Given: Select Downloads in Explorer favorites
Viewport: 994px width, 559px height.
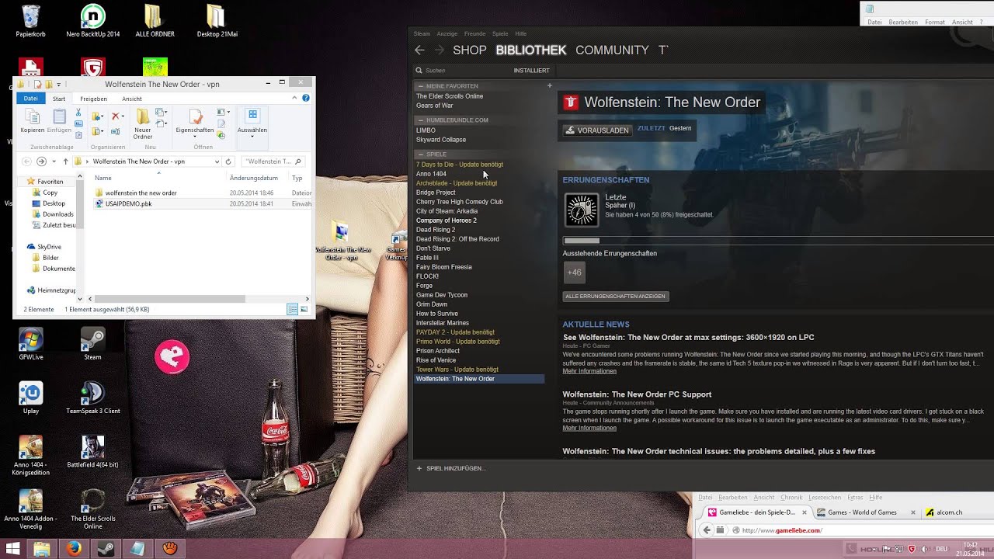Looking at the screenshot, I should click(57, 214).
